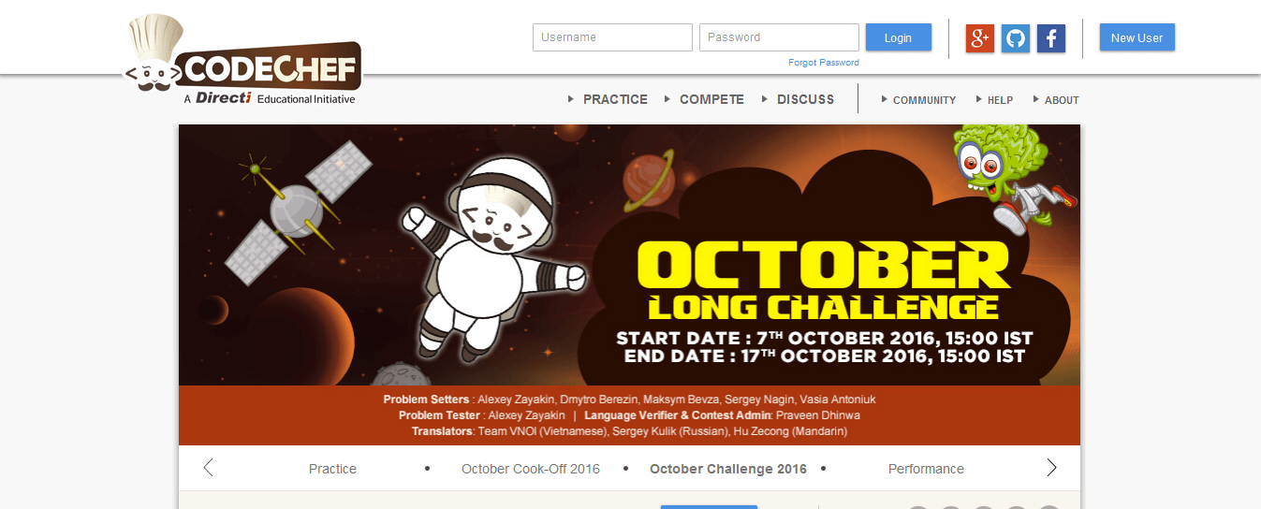The width and height of the screenshot is (1261, 509).
Task: Expand the HELP menu arrow
Action: point(978,99)
